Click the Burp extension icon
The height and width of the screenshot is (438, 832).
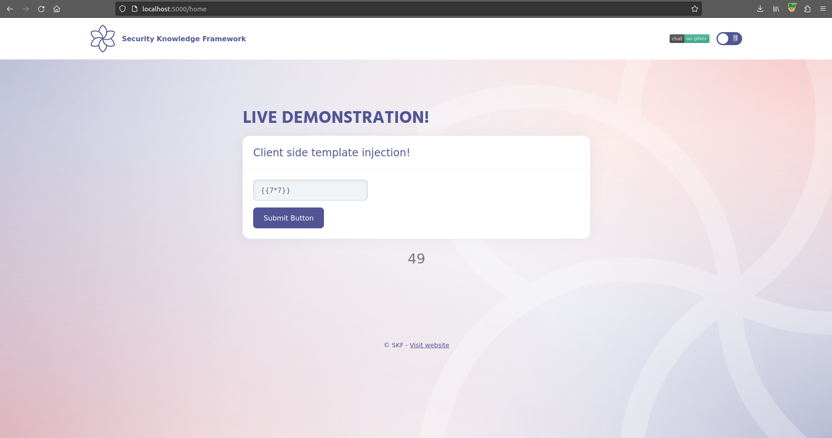pyautogui.click(x=792, y=8)
